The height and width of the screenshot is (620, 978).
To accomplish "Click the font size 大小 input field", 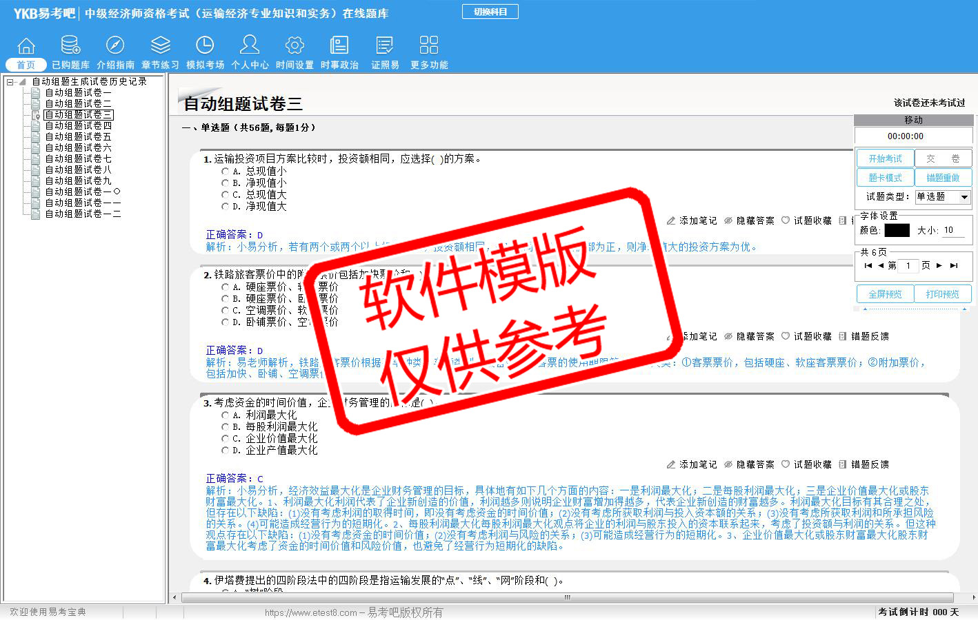I will (953, 230).
